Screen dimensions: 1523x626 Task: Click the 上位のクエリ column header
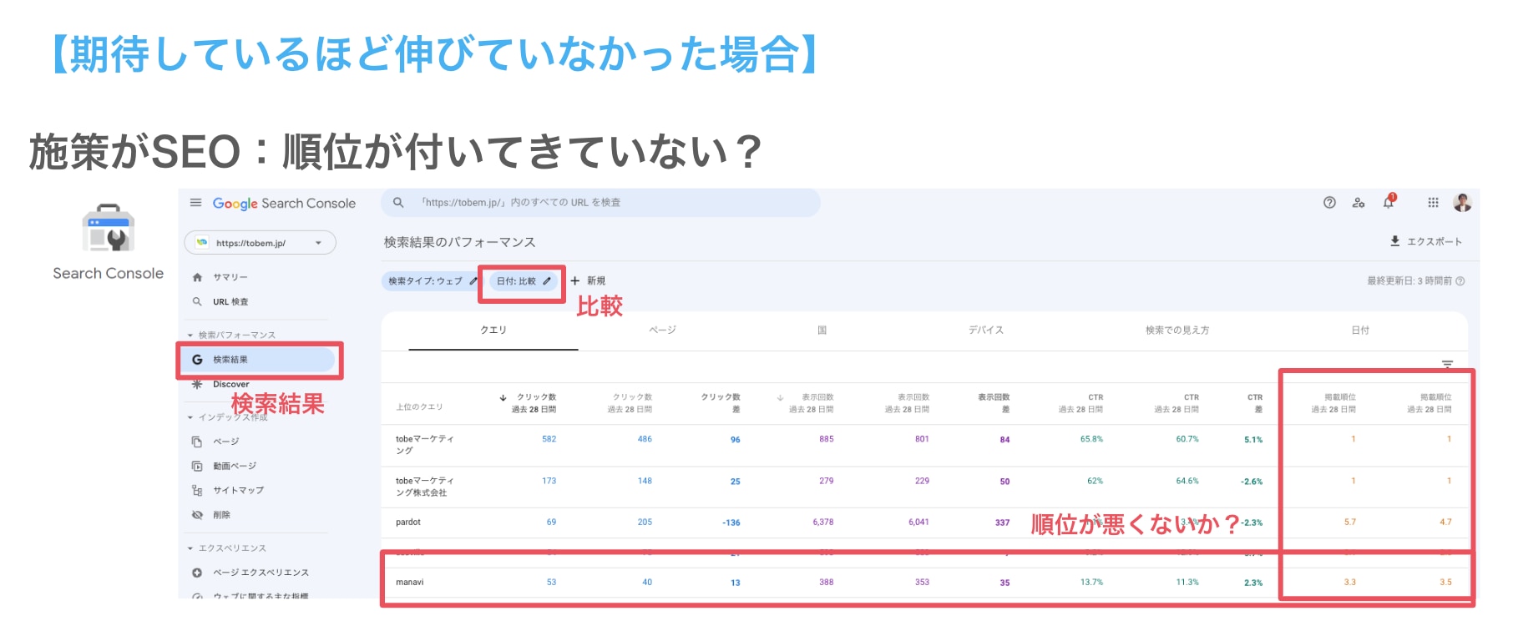(419, 407)
